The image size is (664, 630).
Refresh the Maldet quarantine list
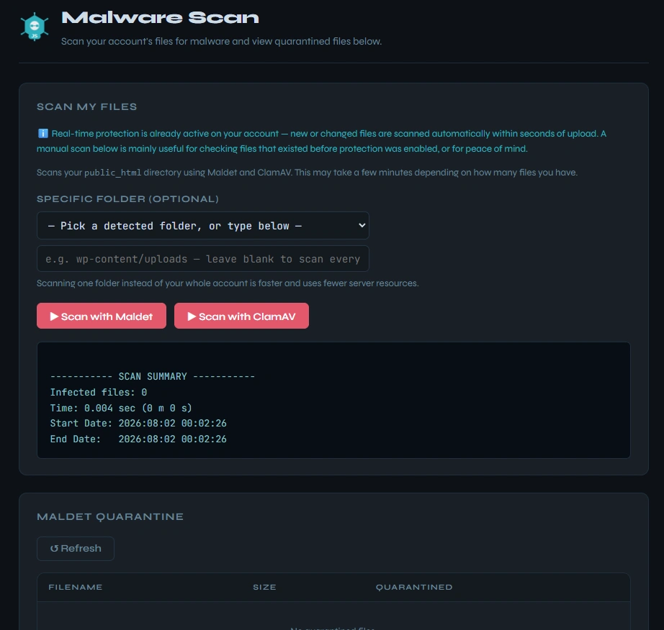click(x=76, y=549)
